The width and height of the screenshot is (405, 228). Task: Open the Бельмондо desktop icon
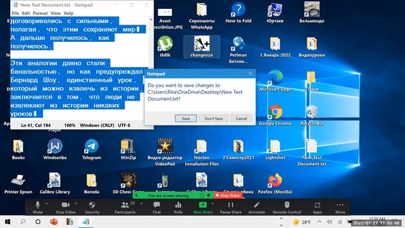click(311, 13)
